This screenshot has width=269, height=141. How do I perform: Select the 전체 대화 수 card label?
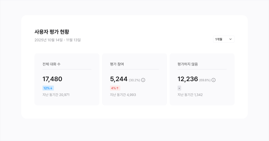[x=51, y=64]
